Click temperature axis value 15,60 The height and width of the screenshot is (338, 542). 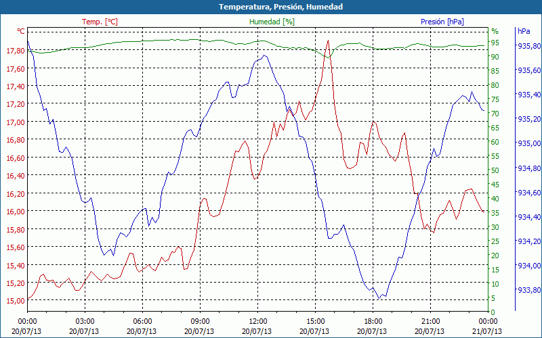pyautogui.click(x=16, y=247)
